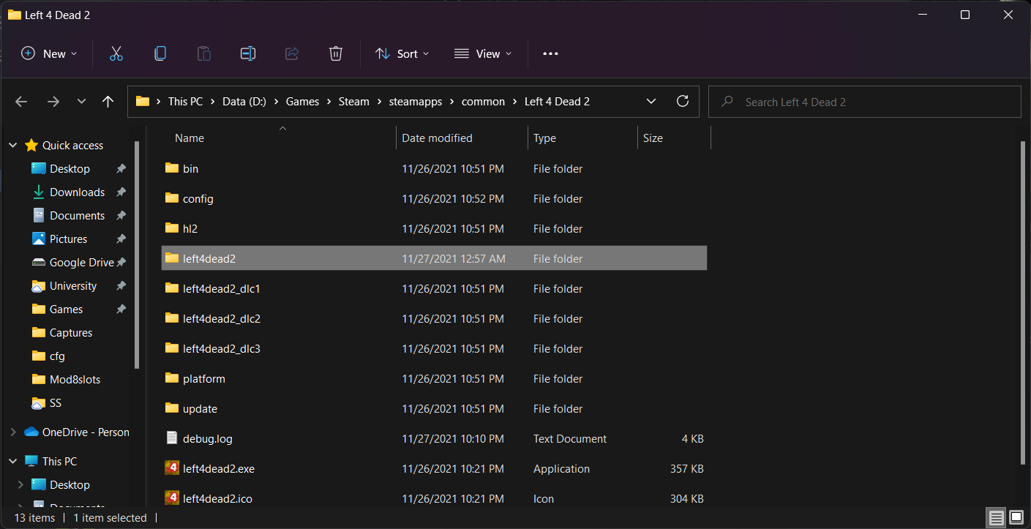Open the Sort dropdown
The width and height of the screenshot is (1031, 529).
[401, 53]
